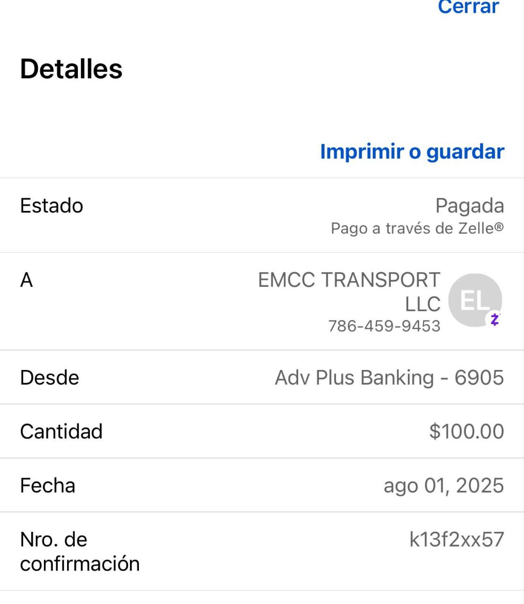This screenshot has height=604, width=524.
Task: Click the 'A' recipient row label
Action: [x=26, y=280]
